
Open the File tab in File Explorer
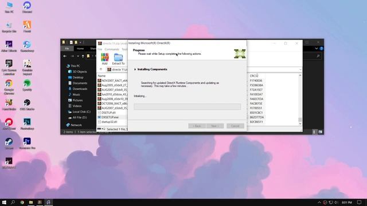coord(67,49)
